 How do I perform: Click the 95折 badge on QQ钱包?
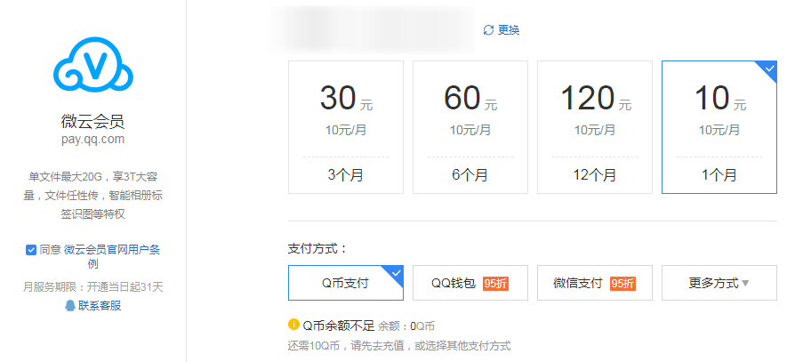[494, 284]
